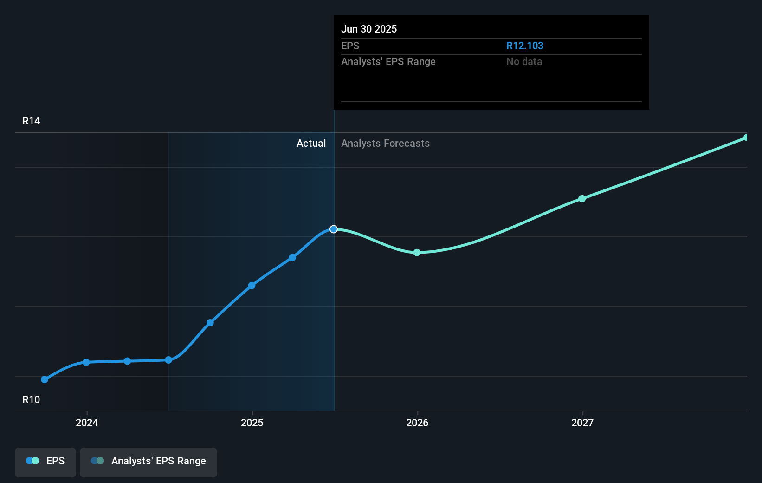Viewport: 762px width, 483px height.
Task: Click the R14 y-axis label
Action: [31, 121]
